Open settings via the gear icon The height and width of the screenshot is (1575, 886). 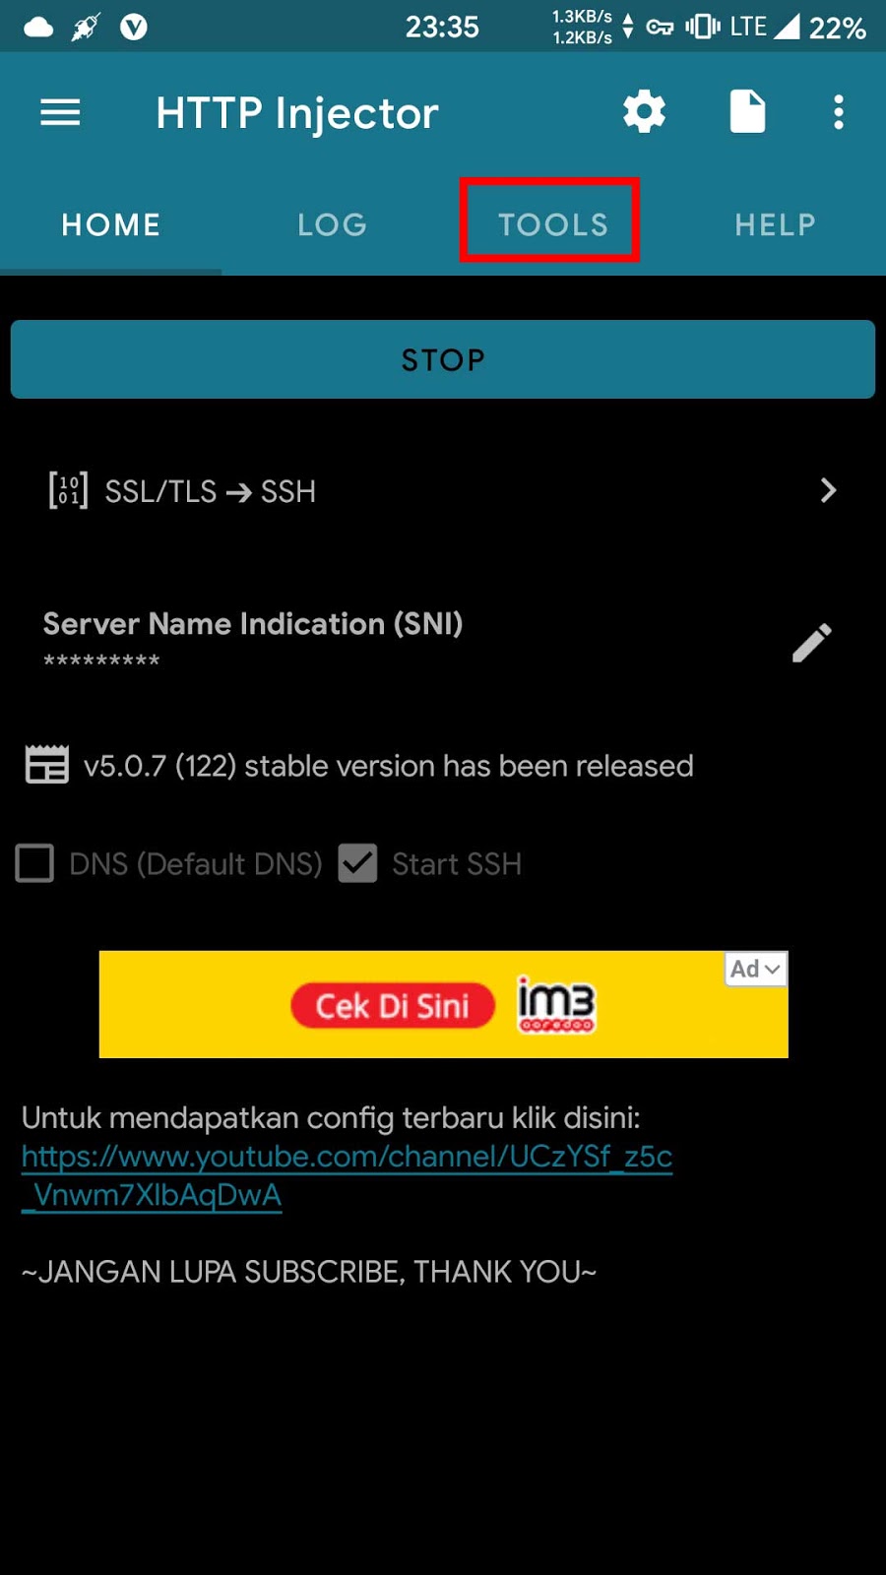click(644, 111)
